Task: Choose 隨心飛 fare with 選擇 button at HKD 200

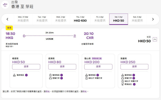Action: pos(98,67)
